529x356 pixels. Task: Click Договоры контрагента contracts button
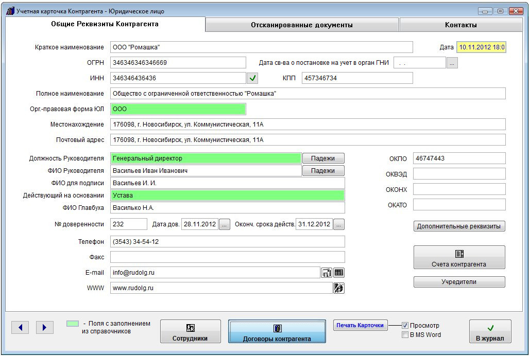coord(277,332)
